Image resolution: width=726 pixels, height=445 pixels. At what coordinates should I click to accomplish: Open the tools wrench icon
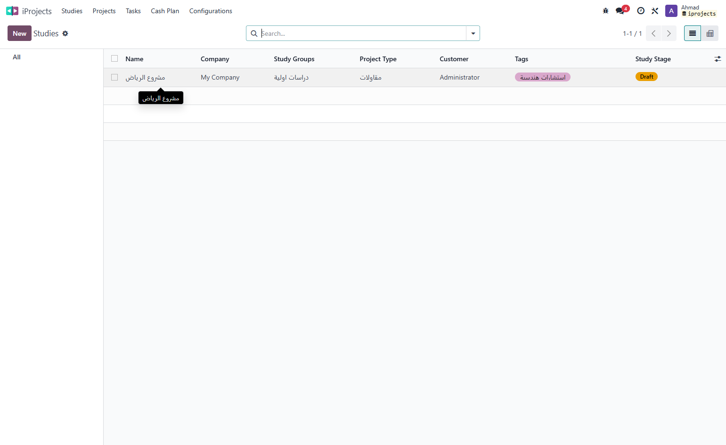click(655, 11)
